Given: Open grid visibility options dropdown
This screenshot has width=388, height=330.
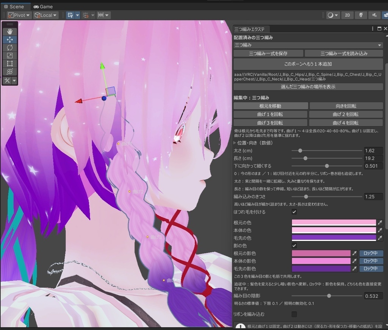Looking at the screenshot, I should [x=77, y=15].
